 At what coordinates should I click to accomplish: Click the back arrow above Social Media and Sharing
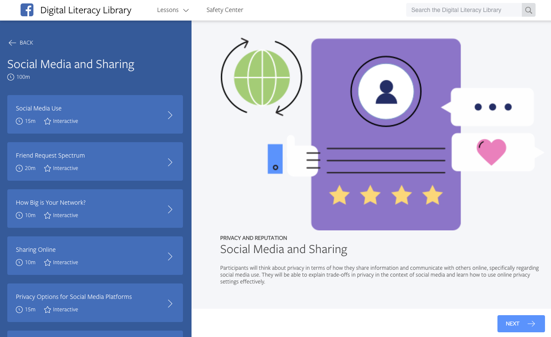pos(12,42)
